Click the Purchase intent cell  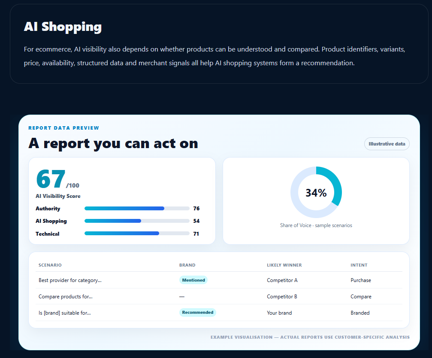point(361,280)
